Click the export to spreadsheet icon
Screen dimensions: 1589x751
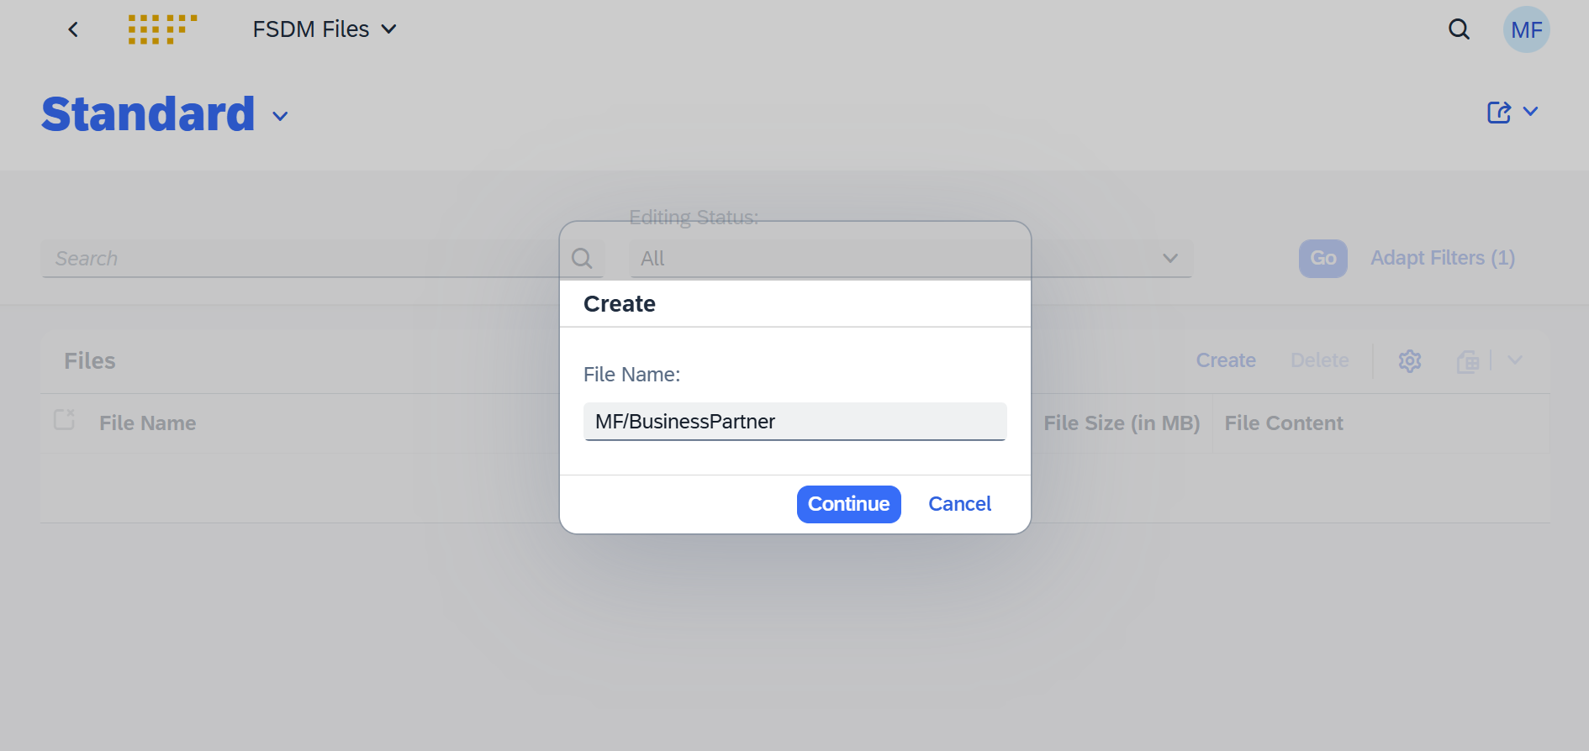tap(1468, 361)
